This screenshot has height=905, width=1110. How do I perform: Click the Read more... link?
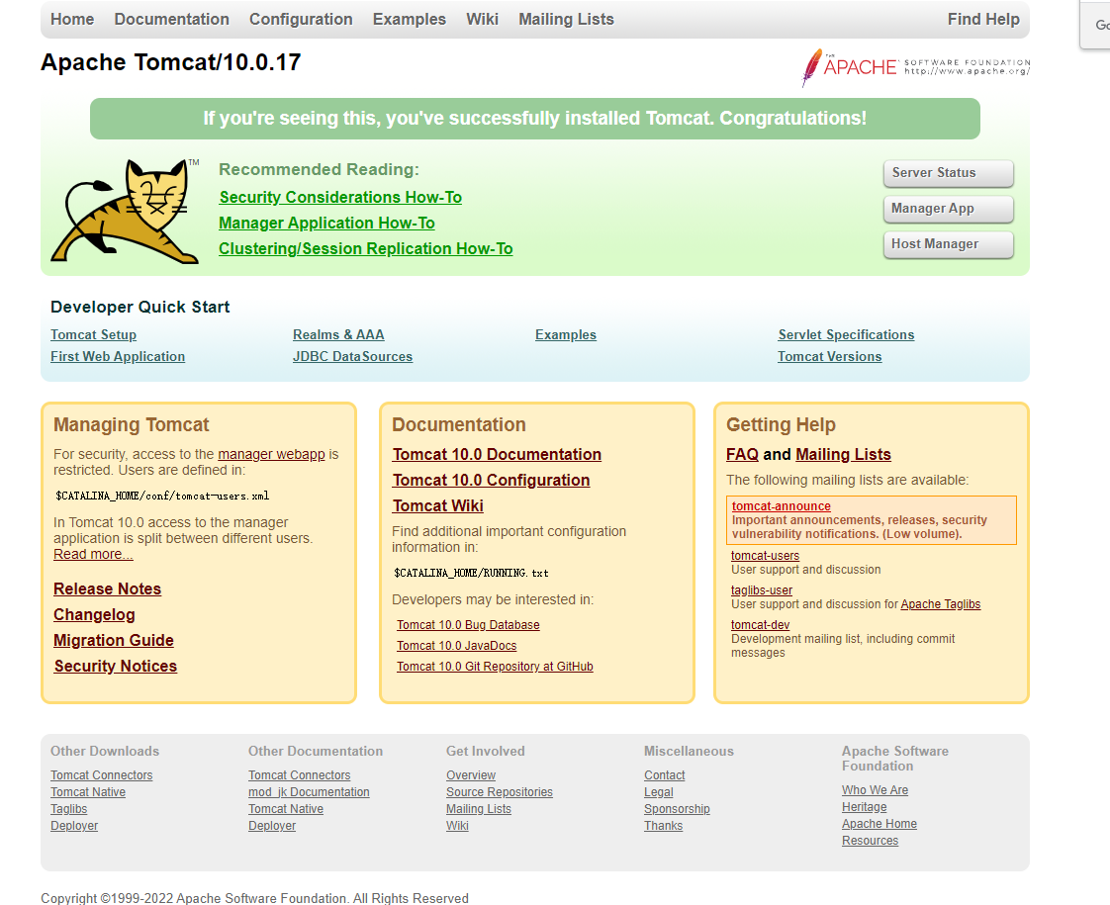pyautogui.click(x=93, y=554)
